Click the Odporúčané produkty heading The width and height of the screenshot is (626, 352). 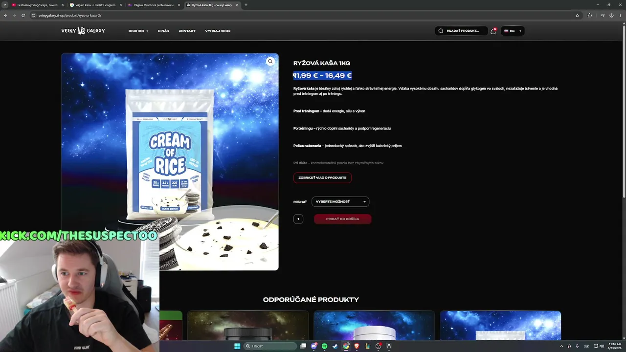point(311,300)
